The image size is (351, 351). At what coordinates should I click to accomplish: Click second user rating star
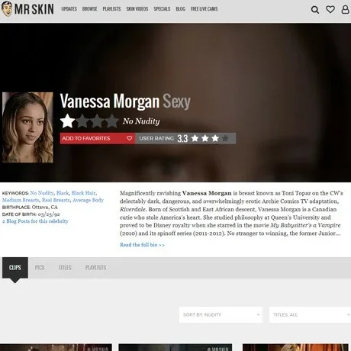[205, 138]
